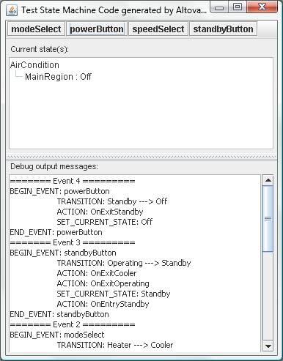Maximize the test state machine window
Screen dimensions: 283x361
(x=238, y=7)
